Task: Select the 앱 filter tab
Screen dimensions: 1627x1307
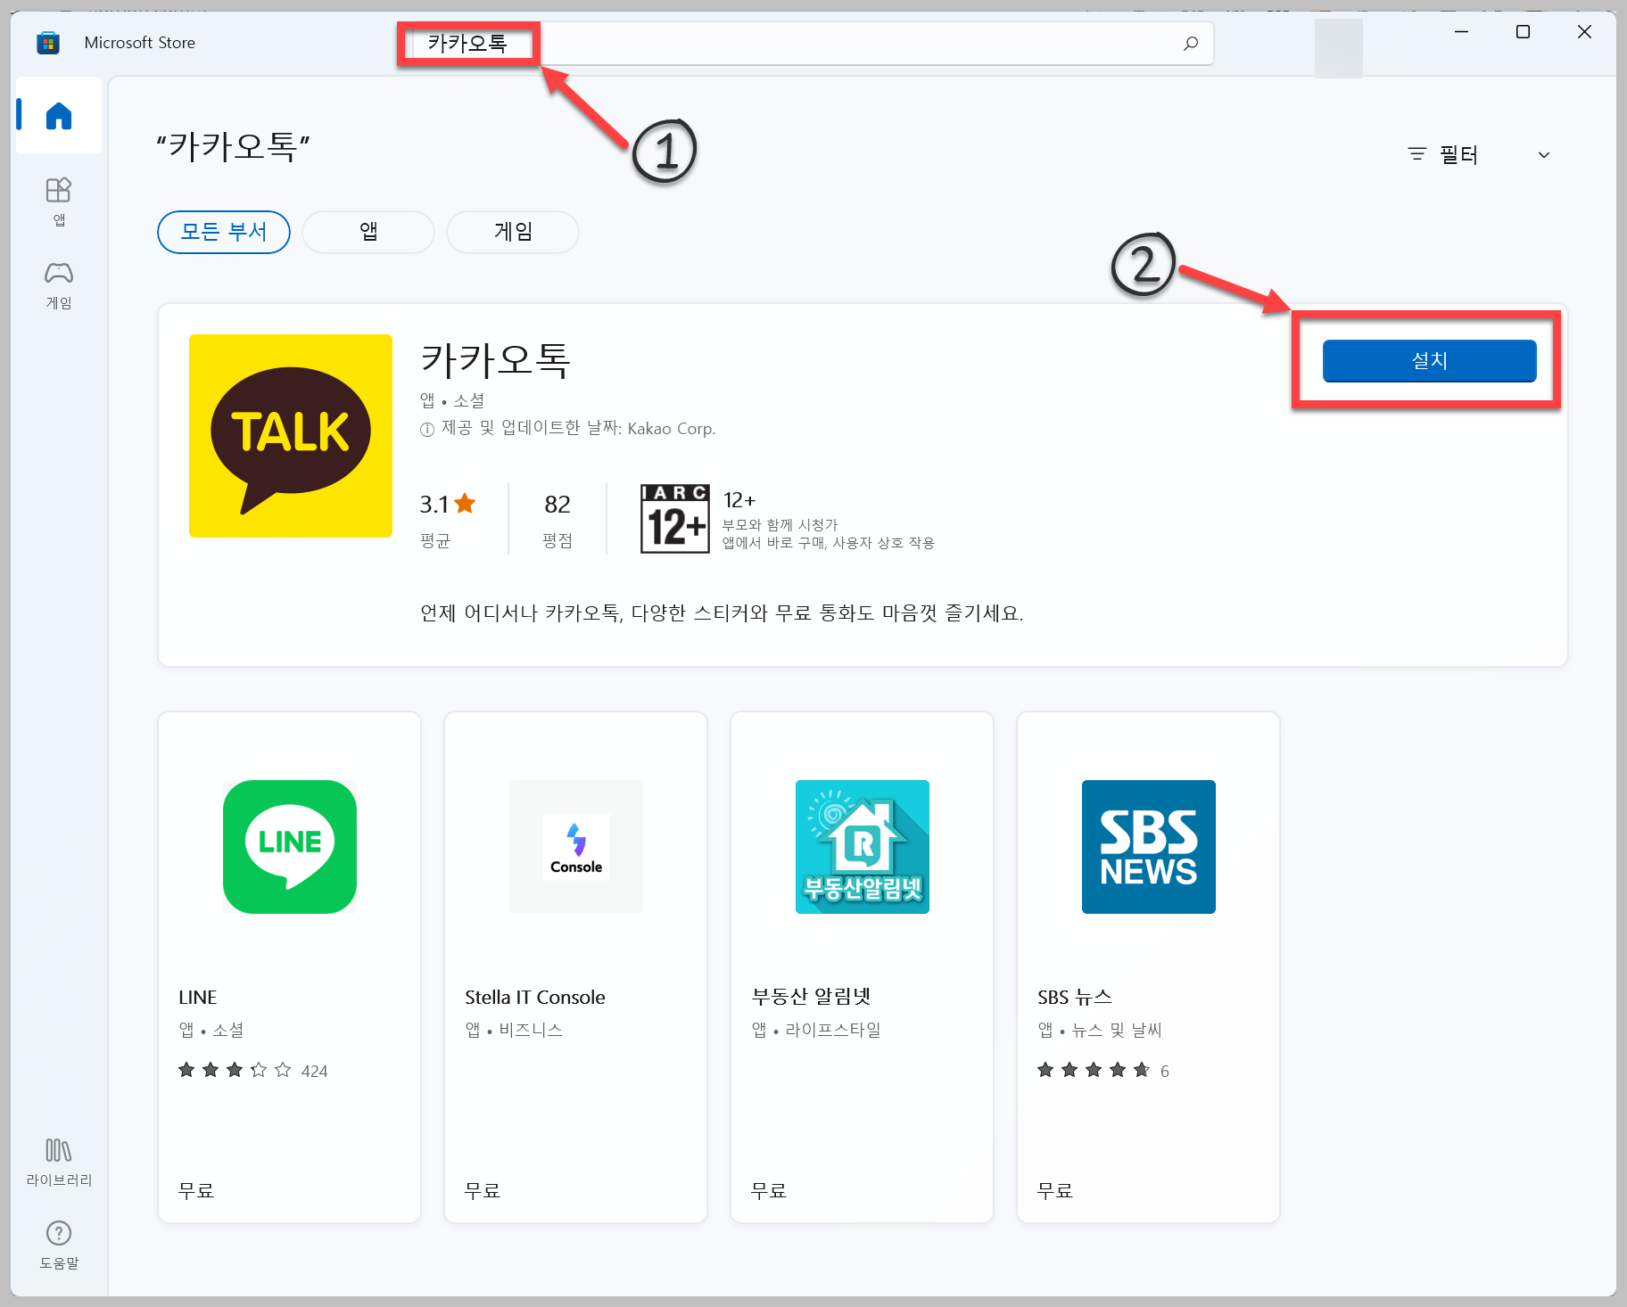Action: (x=368, y=232)
